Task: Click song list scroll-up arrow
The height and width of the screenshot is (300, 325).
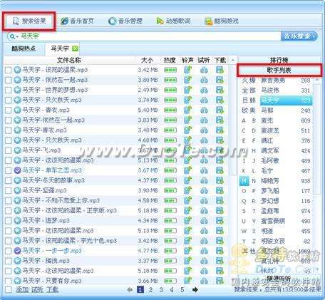Action: [x=233, y=60]
